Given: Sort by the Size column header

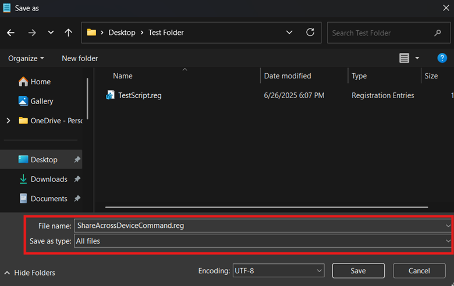Looking at the screenshot, I should tap(431, 76).
